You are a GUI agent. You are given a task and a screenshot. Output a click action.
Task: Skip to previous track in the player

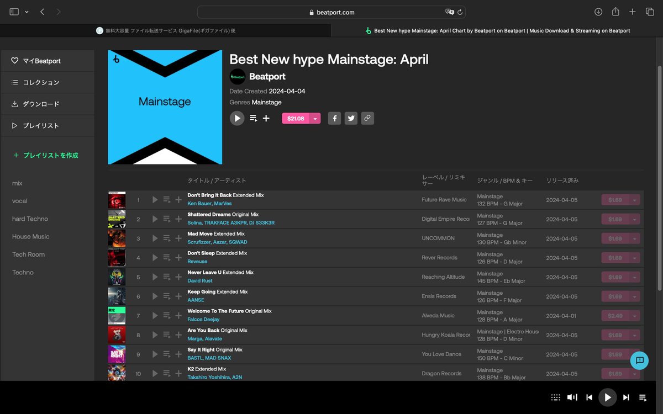coord(590,397)
